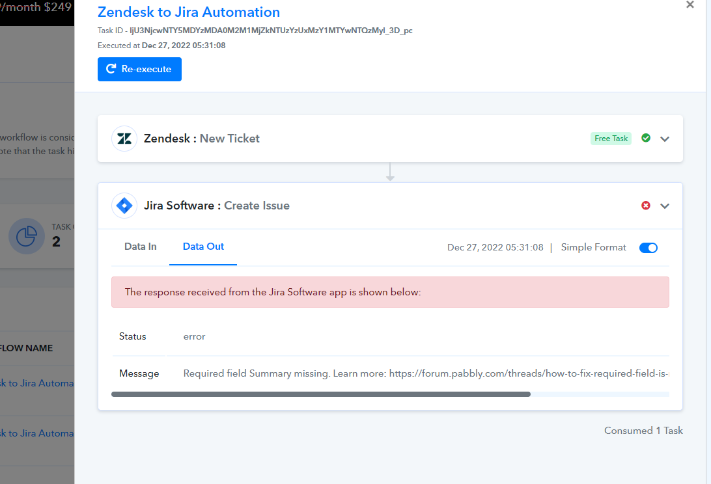Click the Simple Format label

click(x=594, y=247)
